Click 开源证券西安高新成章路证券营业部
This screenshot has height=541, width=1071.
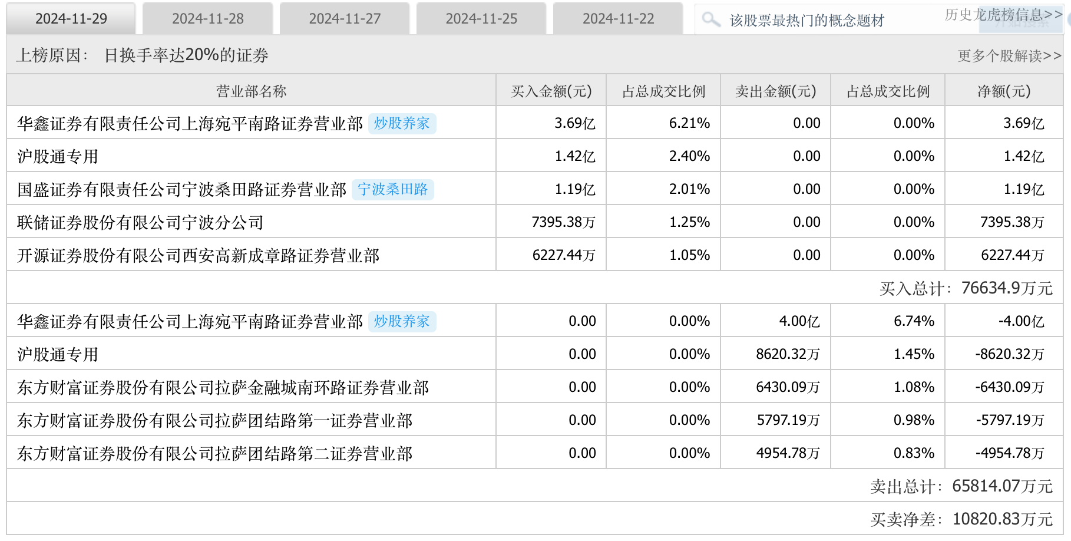(199, 255)
